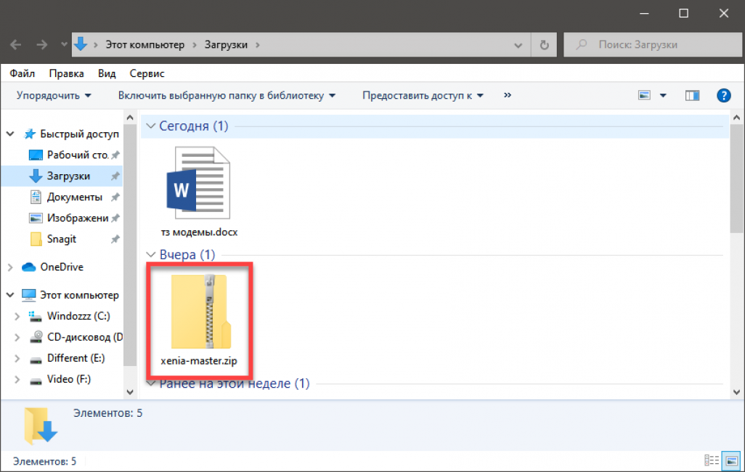The height and width of the screenshot is (472, 745).
Task: Open the view options dropdown arrow
Action: pyautogui.click(x=663, y=95)
